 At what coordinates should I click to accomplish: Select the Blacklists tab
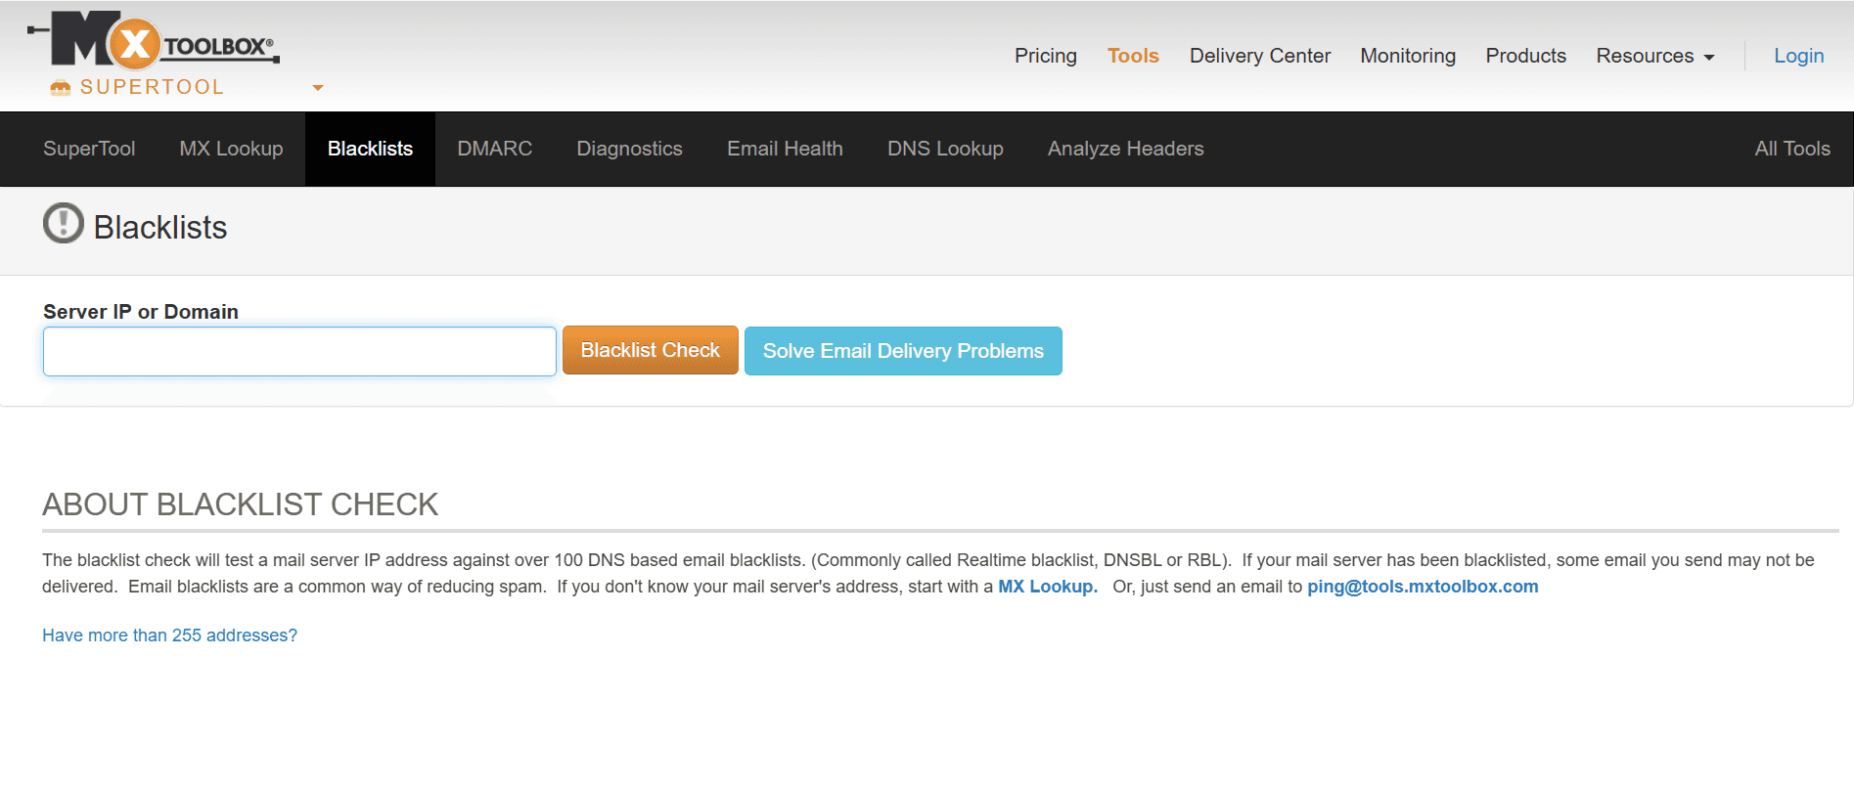point(370,149)
